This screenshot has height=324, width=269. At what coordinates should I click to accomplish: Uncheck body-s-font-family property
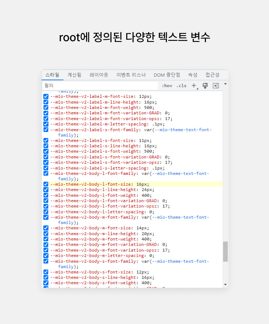[46, 261]
